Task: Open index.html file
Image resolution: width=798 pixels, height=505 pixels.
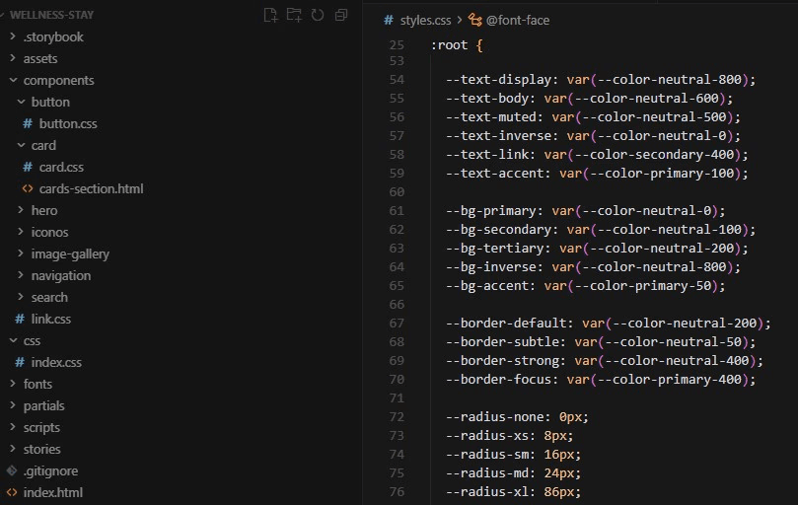Action: (x=53, y=492)
